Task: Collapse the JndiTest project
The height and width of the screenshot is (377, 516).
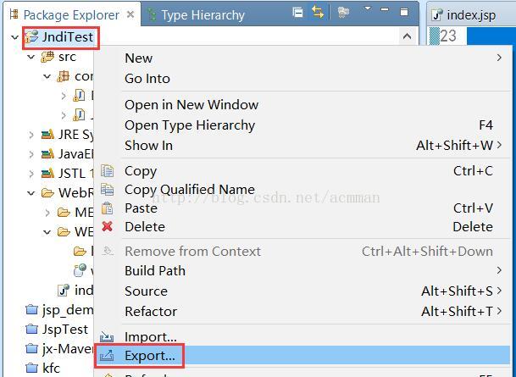Action: click(14, 37)
